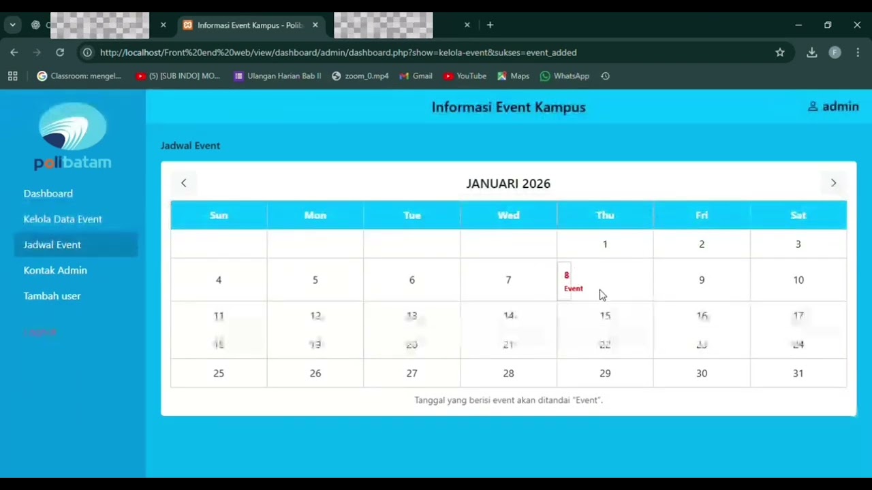This screenshot has height=490, width=872.
Task: Select date 9 in the calendar
Action: pyautogui.click(x=702, y=280)
